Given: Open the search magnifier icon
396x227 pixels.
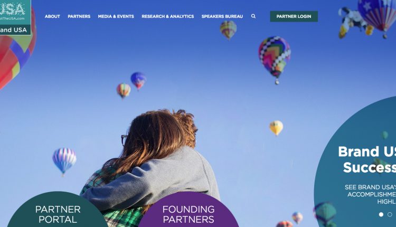Looking at the screenshot, I should point(253,16).
